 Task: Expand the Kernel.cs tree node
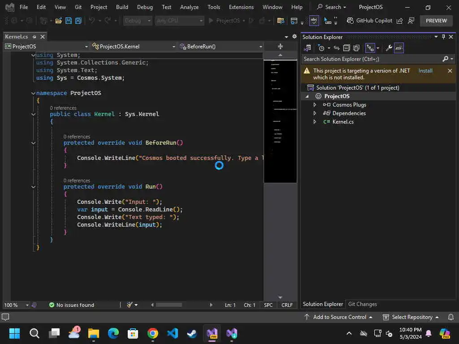(315, 122)
